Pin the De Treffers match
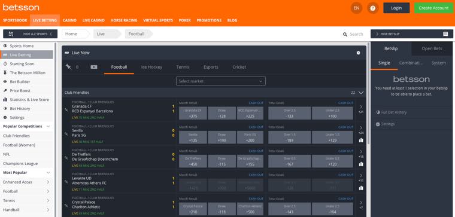 [x=66, y=157]
